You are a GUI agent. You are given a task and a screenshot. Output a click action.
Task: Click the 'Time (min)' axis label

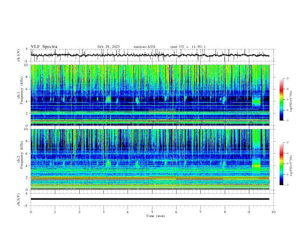click(156, 216)
